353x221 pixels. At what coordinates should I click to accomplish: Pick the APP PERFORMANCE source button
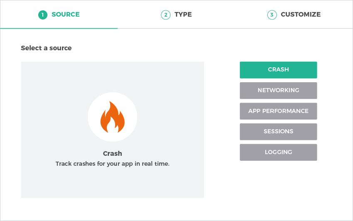278,111
